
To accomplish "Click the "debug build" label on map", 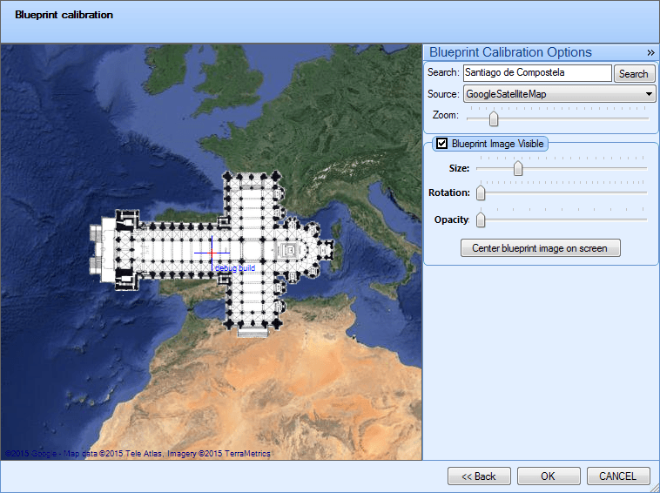I will 235,268.
